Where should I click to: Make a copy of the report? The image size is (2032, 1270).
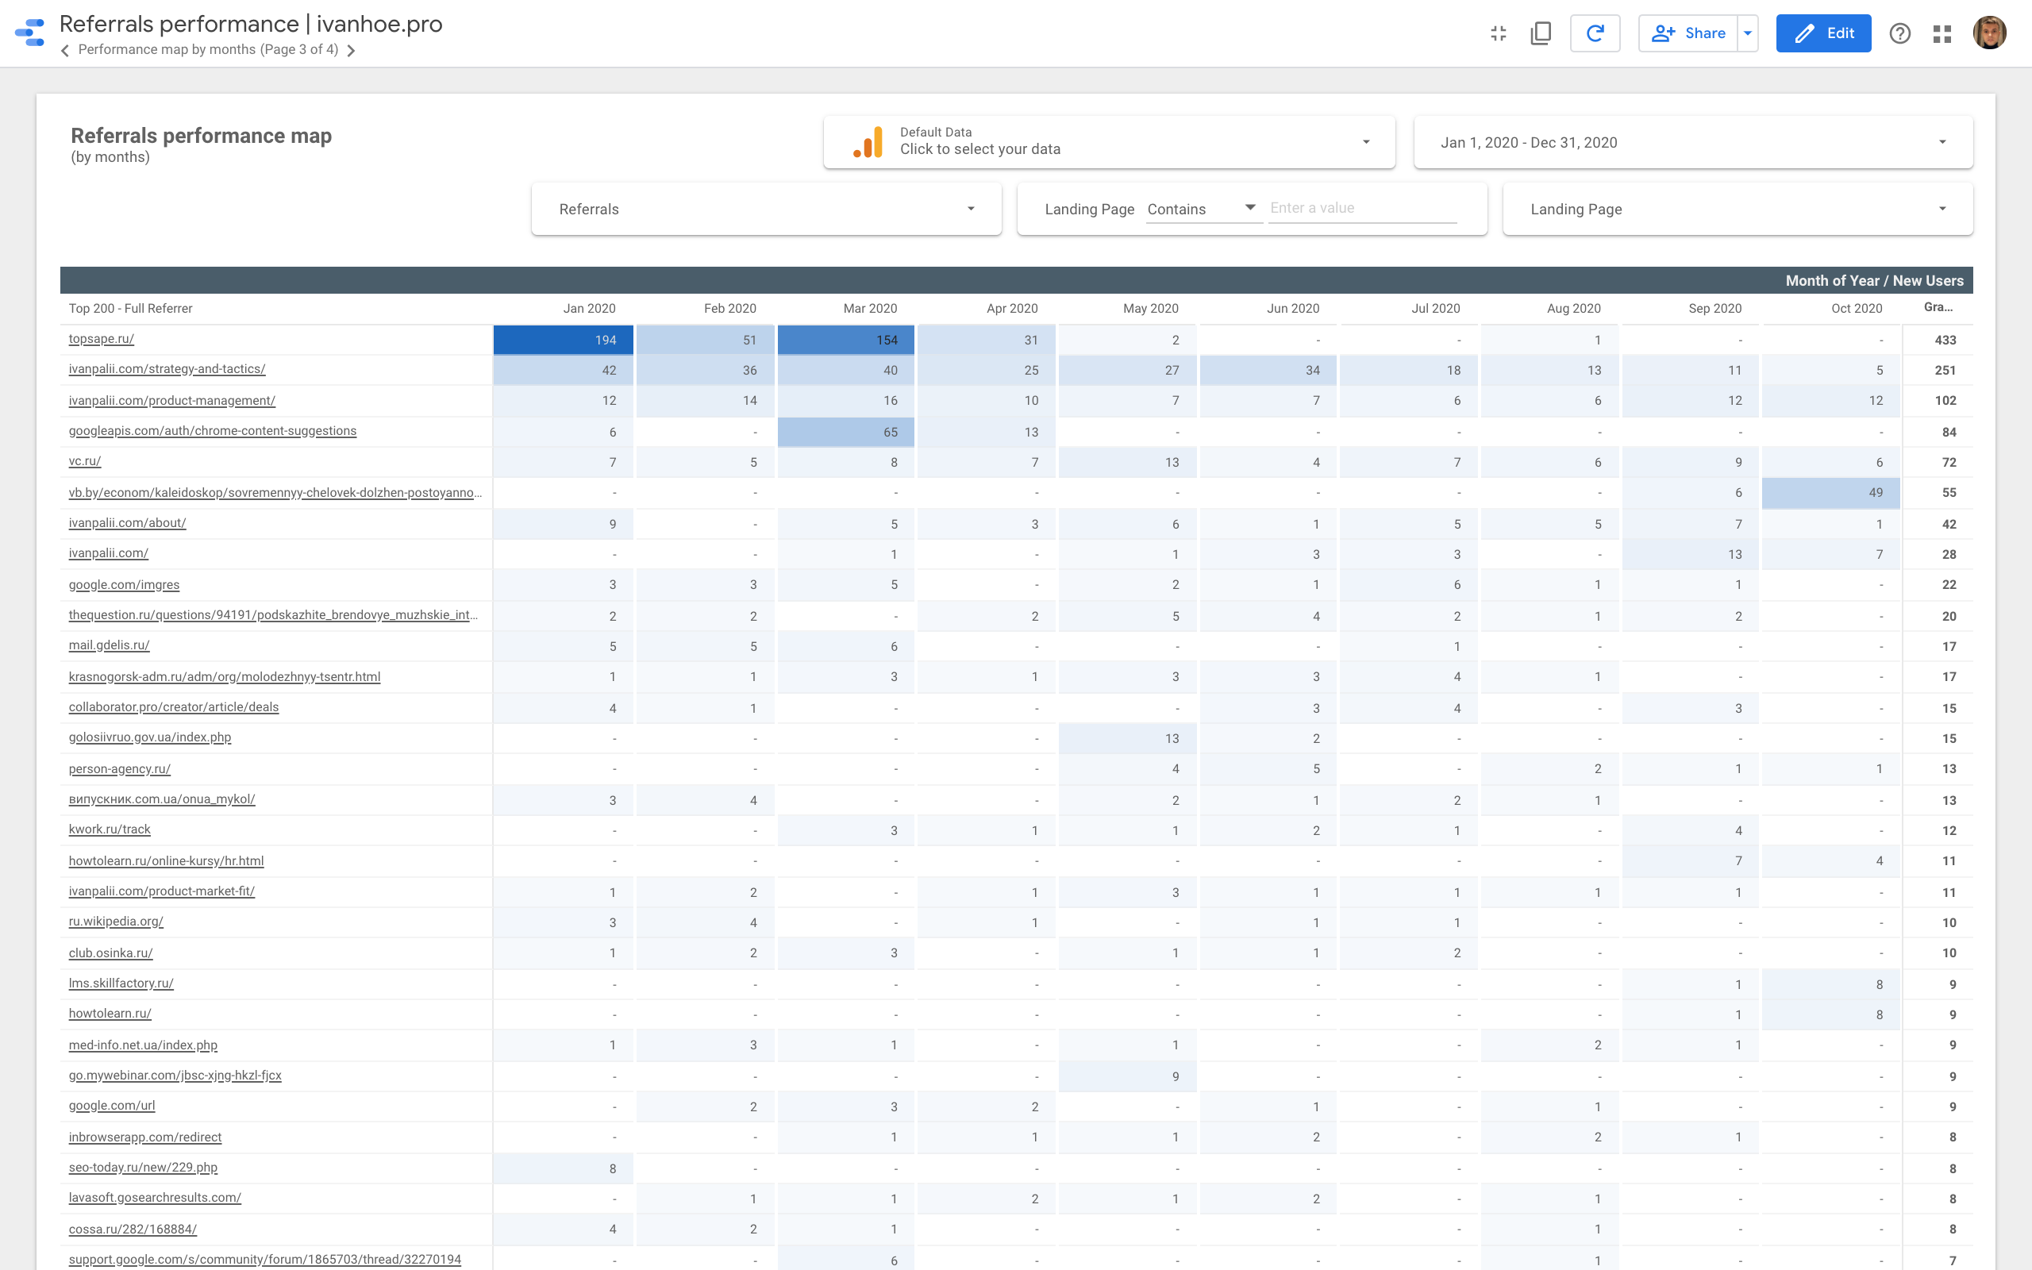1540,33
